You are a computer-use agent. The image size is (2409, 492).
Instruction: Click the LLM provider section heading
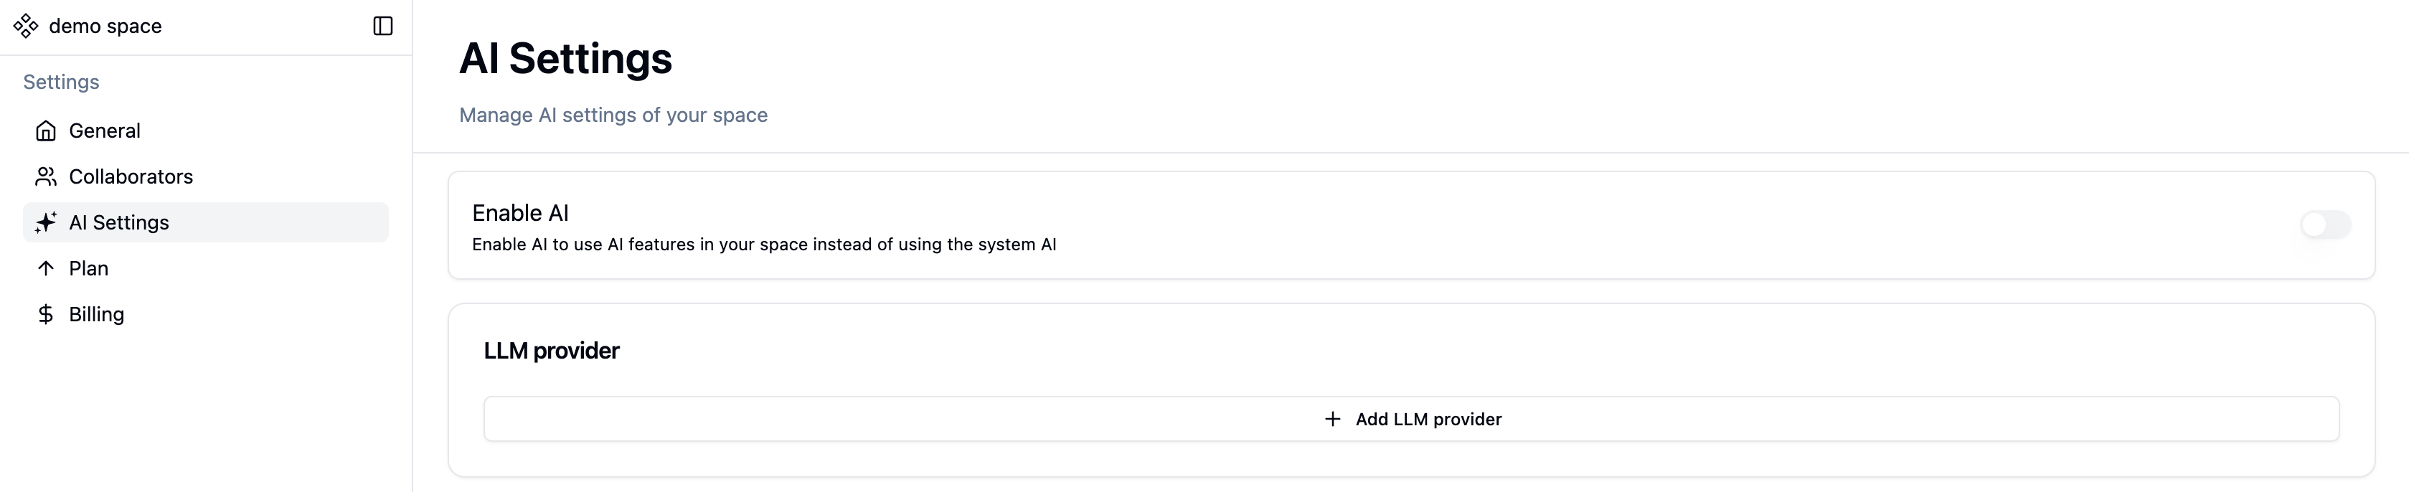[551, 351]
